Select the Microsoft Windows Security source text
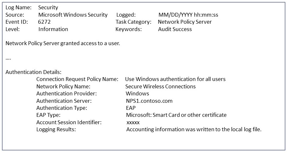The width and height of the screenshot is (287, 153). (x=73, y=15)
